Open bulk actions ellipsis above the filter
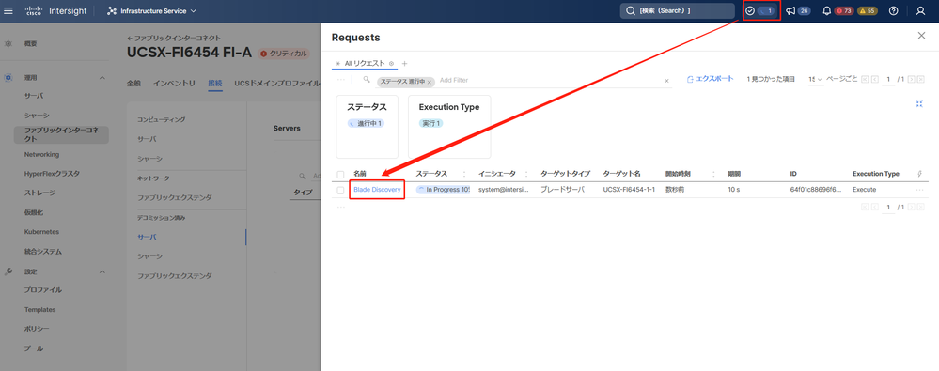 pyautogui.click(x=341, y=80)
